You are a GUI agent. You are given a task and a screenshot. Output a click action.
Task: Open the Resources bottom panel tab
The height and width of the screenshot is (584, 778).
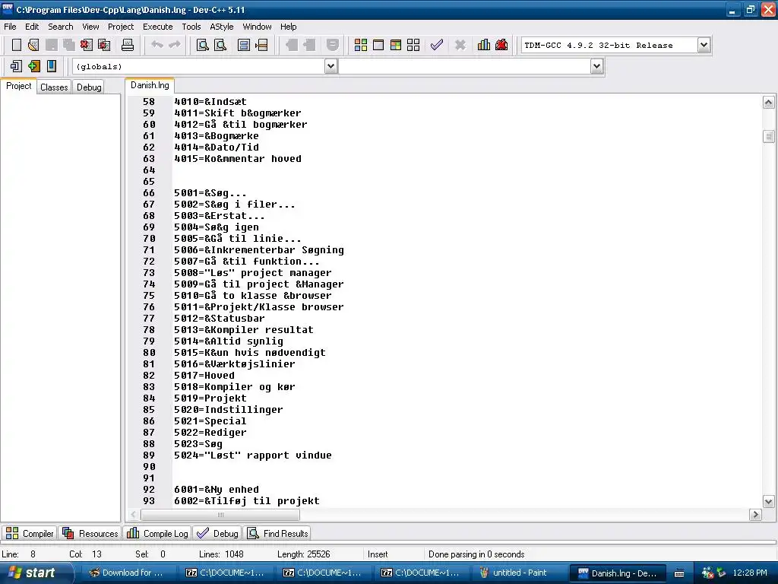click(x=90, y=533)
